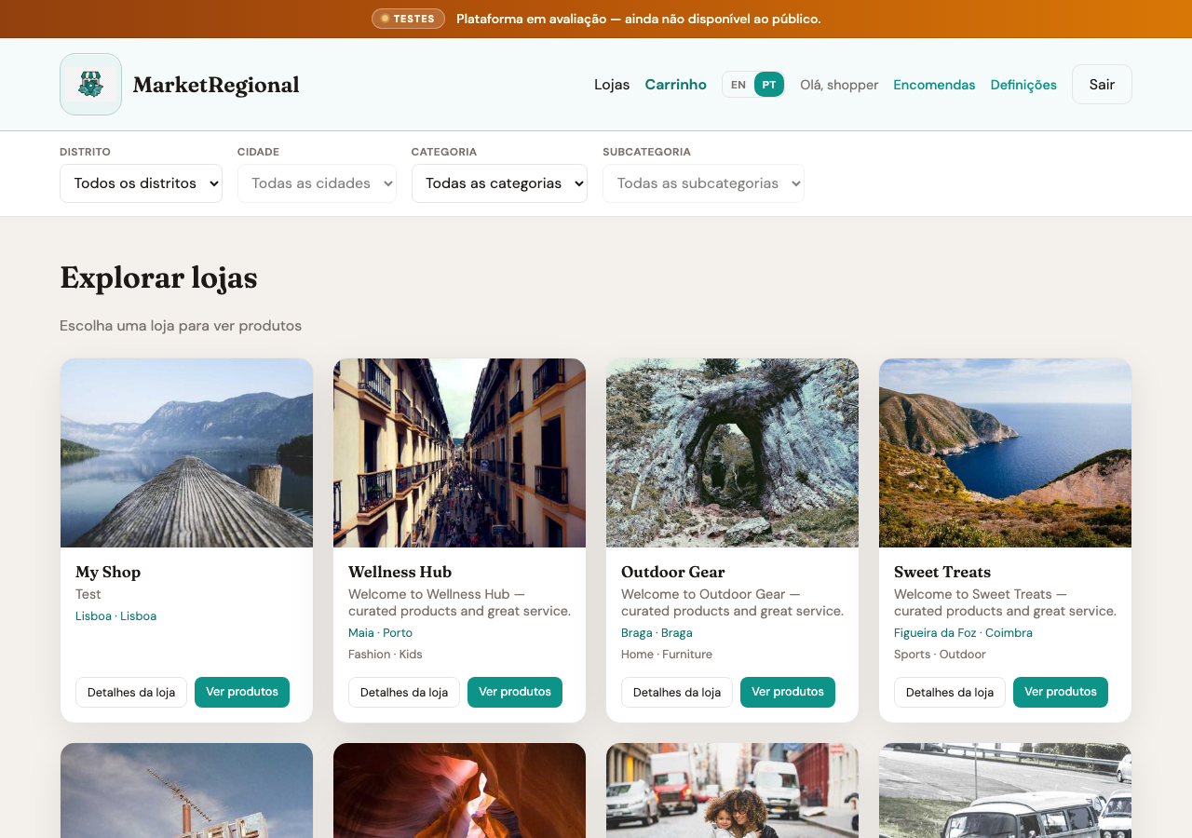Image resolution: width=1192 pixels, height=838 pixels.
Task: Click the MarketRegional shop logo icon
Action: pyautogui.click(x=90, y=84)
